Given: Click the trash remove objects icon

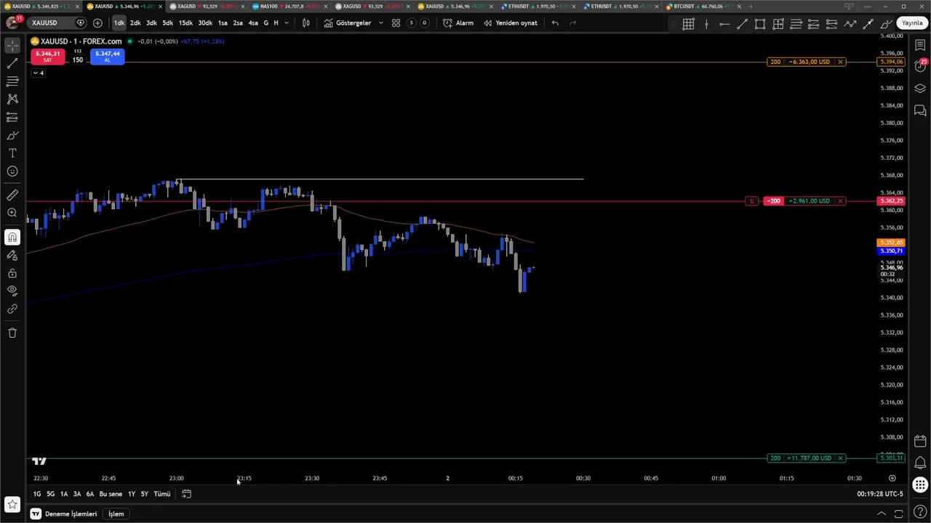Looking at the screenshot, I should [x=12, y=333].
